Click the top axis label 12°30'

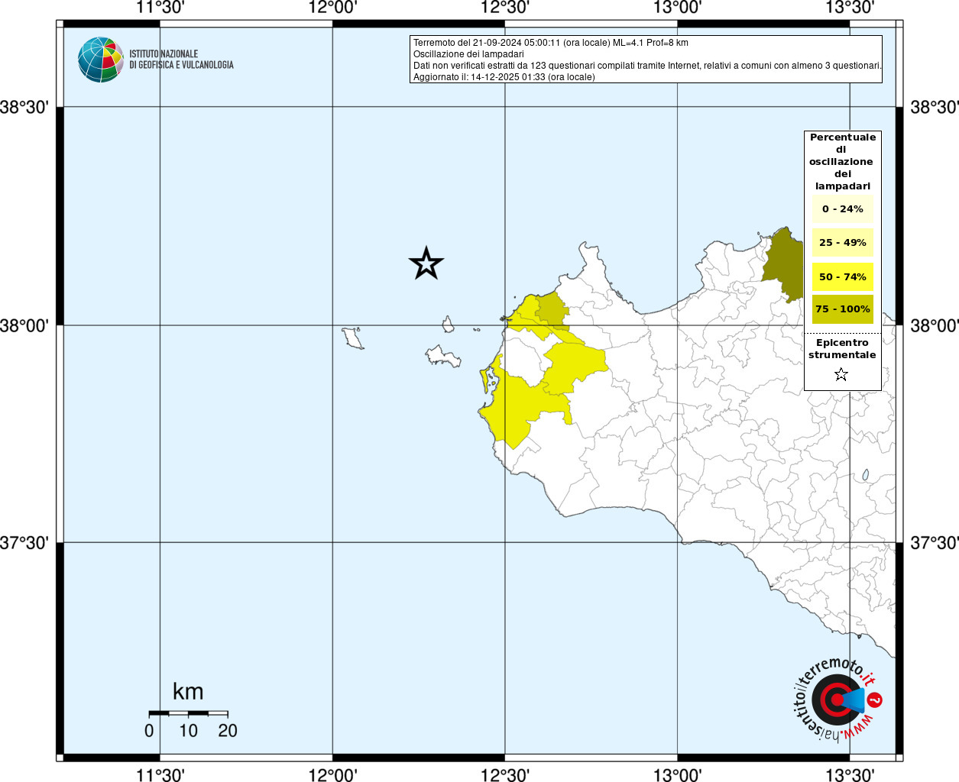[x=505, y=8]
